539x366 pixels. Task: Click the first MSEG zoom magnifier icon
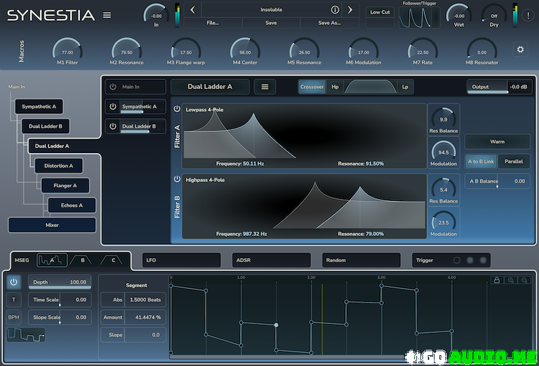511,280
